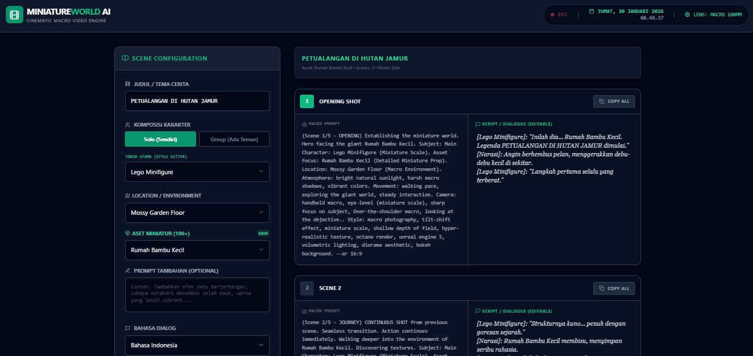The image size is (753, 356).
Task: Click the speech icon beside Scene 2's Script / Dialogue
Action: [477, 311]
